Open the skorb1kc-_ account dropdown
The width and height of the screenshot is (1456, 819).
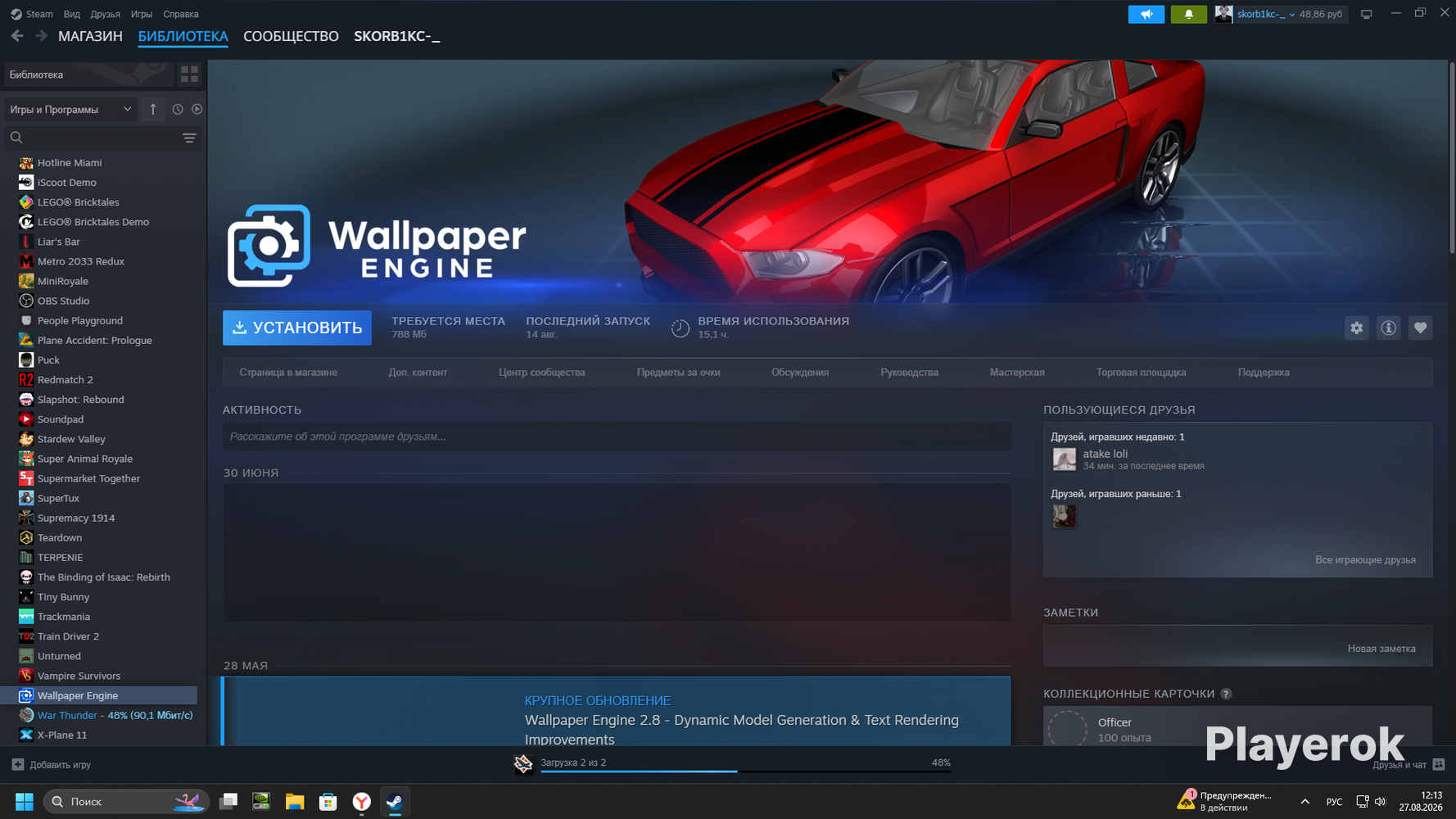click(1266, 14)
